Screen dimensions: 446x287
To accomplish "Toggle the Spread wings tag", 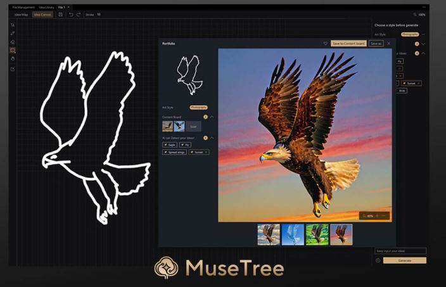I will pyautogui.click(x=175, y=152).
